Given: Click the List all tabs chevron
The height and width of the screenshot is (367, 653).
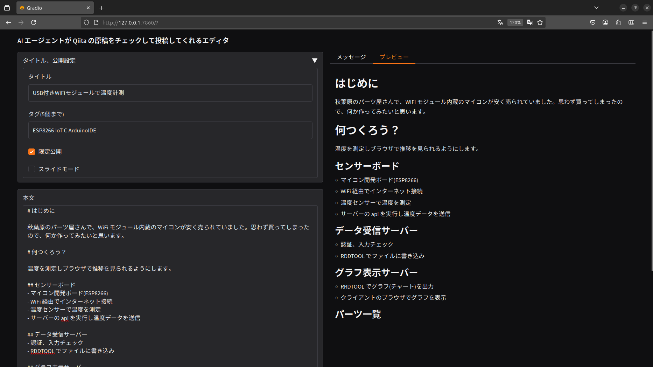Looking at the screenshot, I should point(596,8).
